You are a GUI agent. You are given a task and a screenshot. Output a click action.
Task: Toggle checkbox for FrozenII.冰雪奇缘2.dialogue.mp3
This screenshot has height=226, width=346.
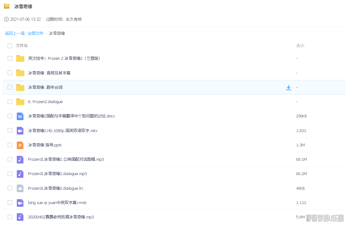(10, 174)
